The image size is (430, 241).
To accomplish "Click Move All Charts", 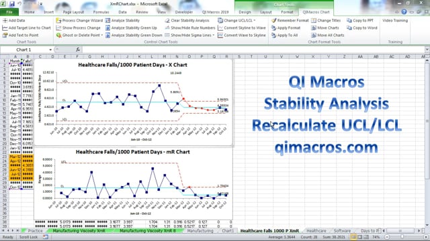I will tap(328, 35).
